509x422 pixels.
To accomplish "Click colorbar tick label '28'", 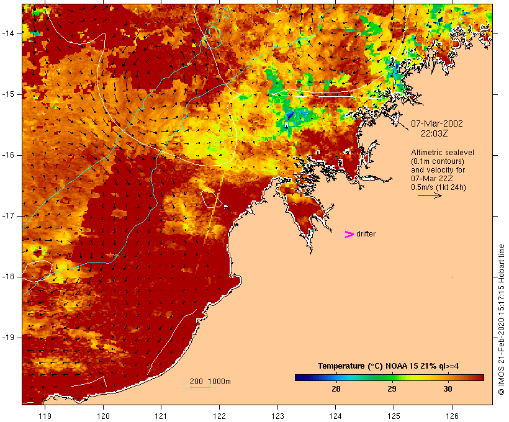I will click(x=336, y=389).
